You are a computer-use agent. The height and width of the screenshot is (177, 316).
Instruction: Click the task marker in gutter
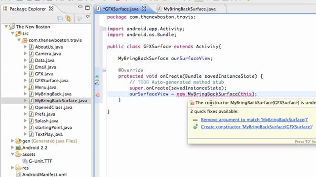(x=97, y=82)
